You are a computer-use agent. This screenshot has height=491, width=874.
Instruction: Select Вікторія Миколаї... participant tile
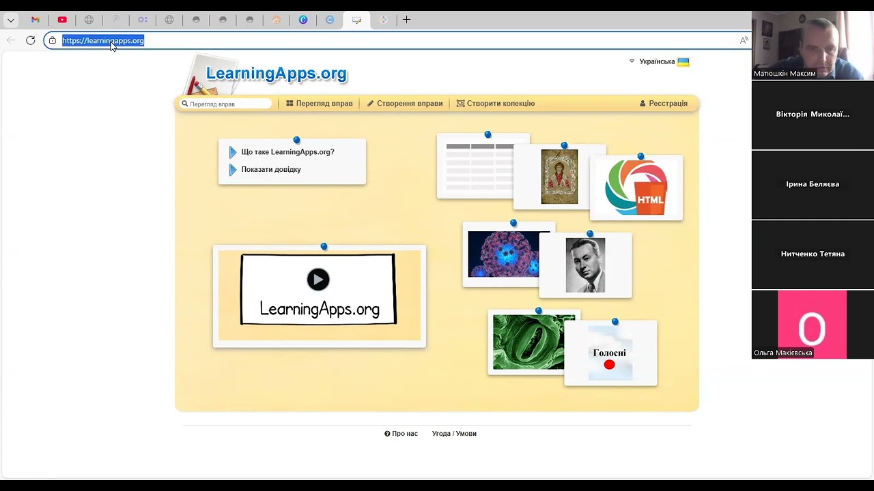[813, 115]
